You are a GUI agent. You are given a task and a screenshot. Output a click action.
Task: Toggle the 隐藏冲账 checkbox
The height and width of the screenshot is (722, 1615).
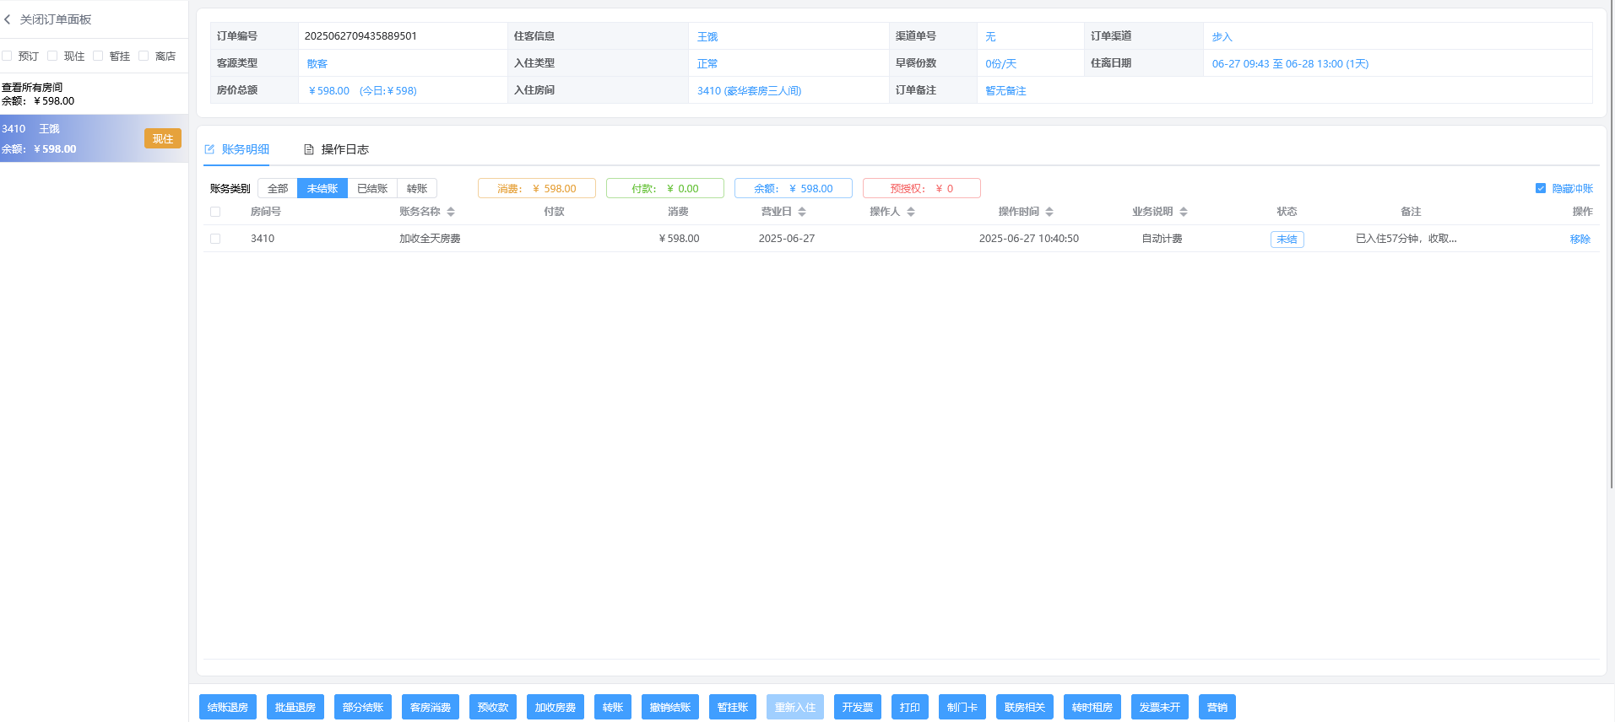(x=1541, y=188)
